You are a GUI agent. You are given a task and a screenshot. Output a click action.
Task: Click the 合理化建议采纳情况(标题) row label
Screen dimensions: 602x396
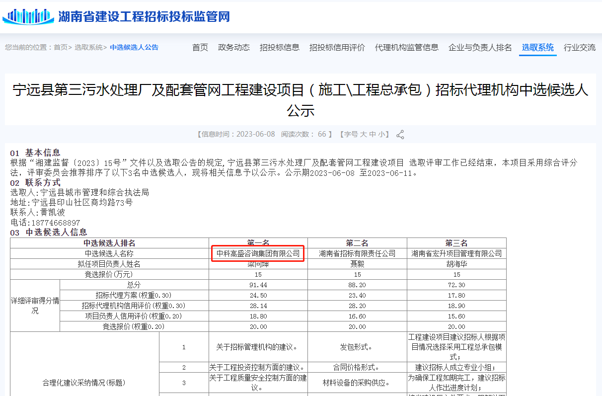(84, 383)
